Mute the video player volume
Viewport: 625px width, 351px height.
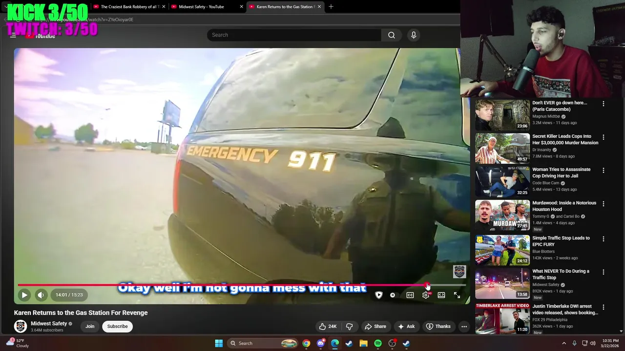click(x=41, y=295)
